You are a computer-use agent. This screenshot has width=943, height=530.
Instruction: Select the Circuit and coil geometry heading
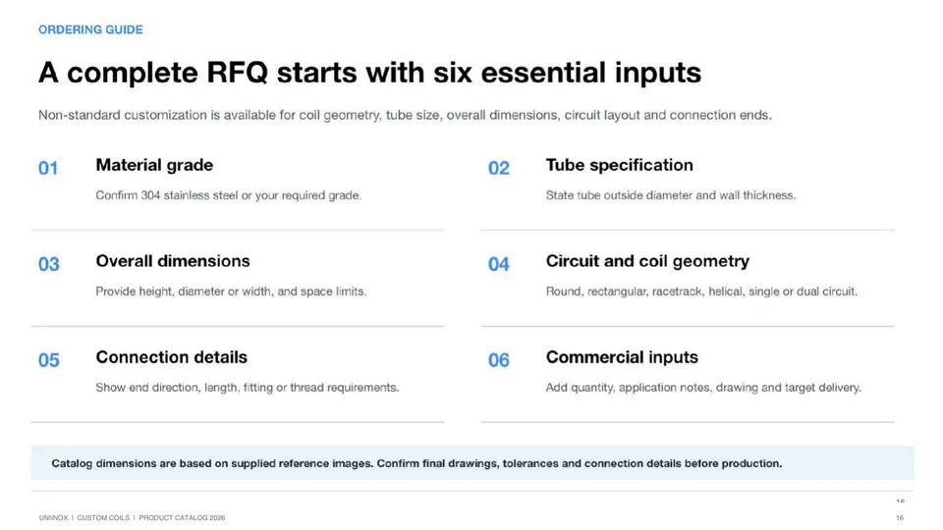point(647,261)
